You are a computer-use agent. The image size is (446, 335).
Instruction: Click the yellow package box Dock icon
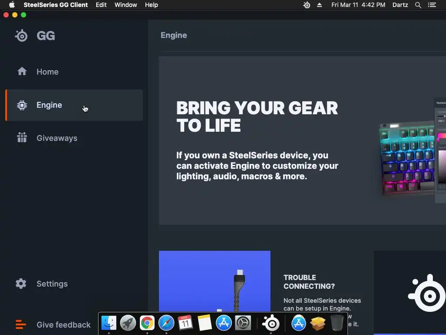tap(318, 323)
